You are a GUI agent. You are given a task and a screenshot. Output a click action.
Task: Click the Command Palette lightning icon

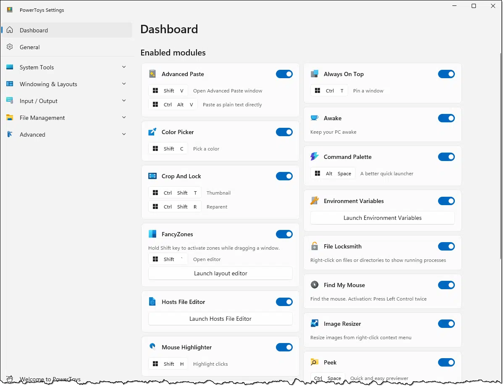[x=315, y=157]
